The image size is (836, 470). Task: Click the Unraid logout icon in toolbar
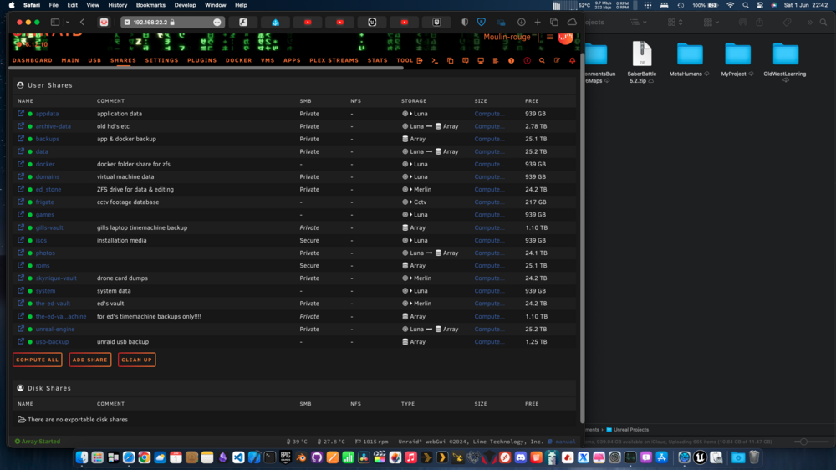(421, 61)
